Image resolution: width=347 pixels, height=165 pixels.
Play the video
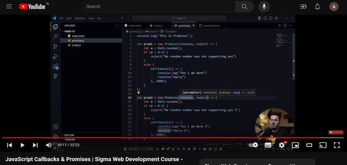click(x=23, y=145)
